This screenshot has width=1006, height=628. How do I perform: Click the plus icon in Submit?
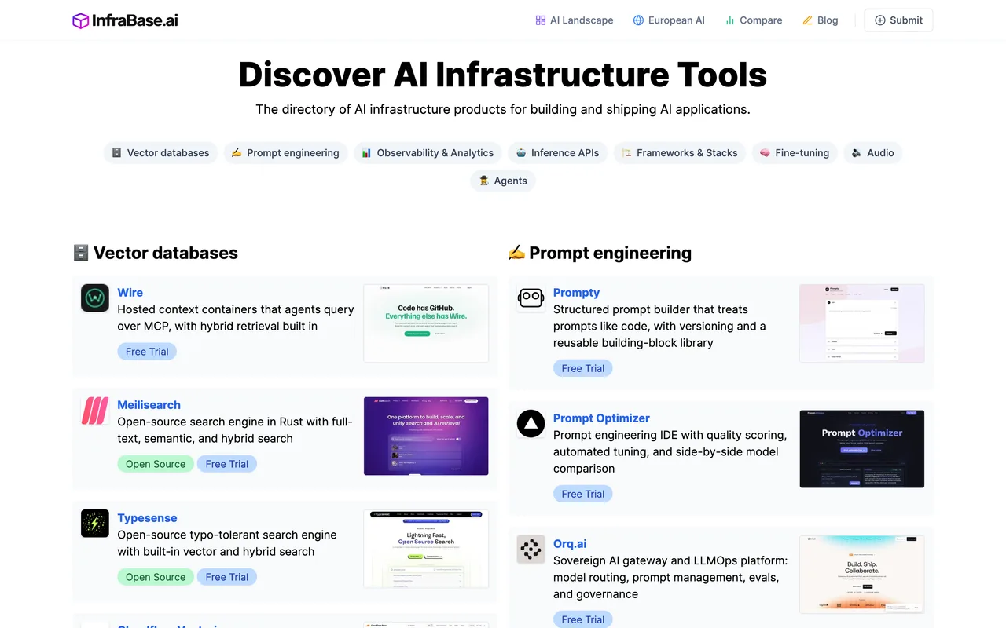879,20
